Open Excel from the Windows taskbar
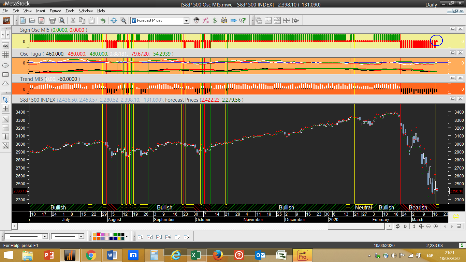This screenshot has width=466, height=262. (x=196, y=255)
